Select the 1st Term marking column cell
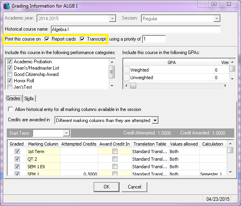241x206 pixels. tap(44, 152)
